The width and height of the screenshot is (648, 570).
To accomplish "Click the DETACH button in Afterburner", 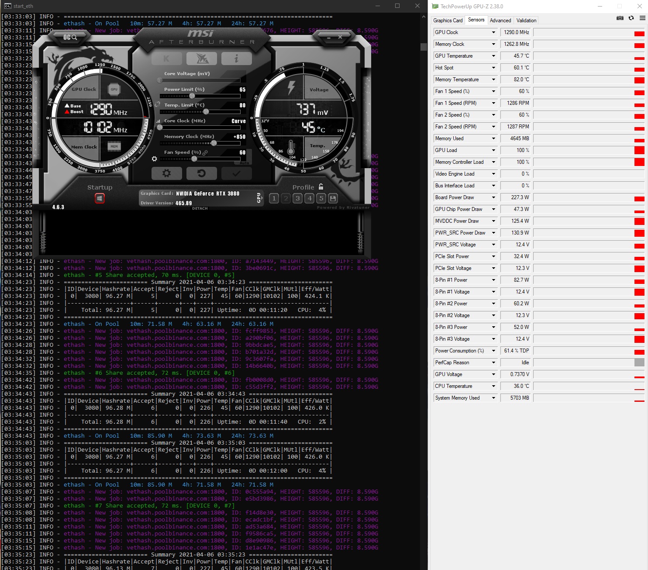I will pos(200,208).
